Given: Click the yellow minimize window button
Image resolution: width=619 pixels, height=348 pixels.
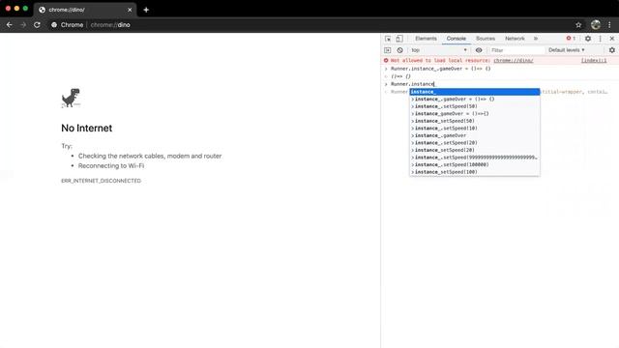Looking at the screenshot, I should [16, 9].
